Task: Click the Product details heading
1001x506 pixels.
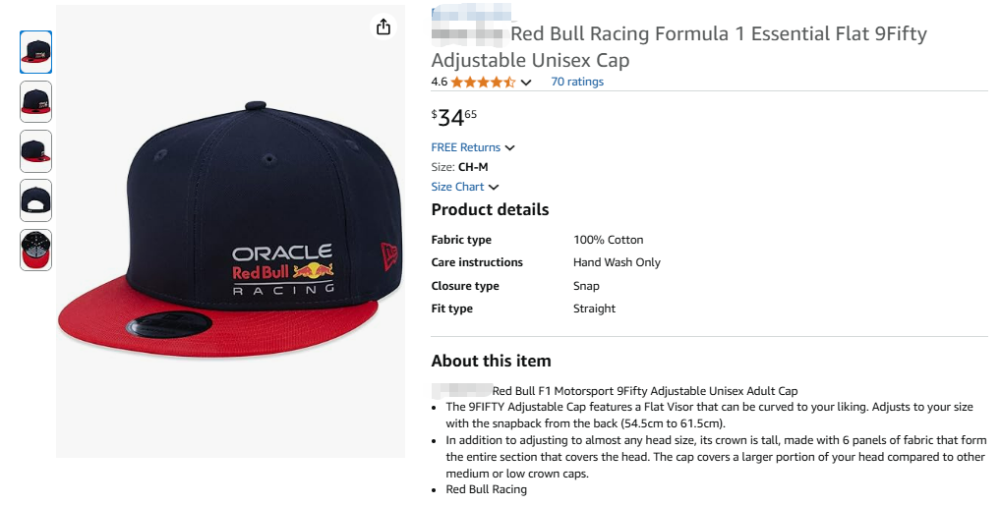Action: point(490,209)
